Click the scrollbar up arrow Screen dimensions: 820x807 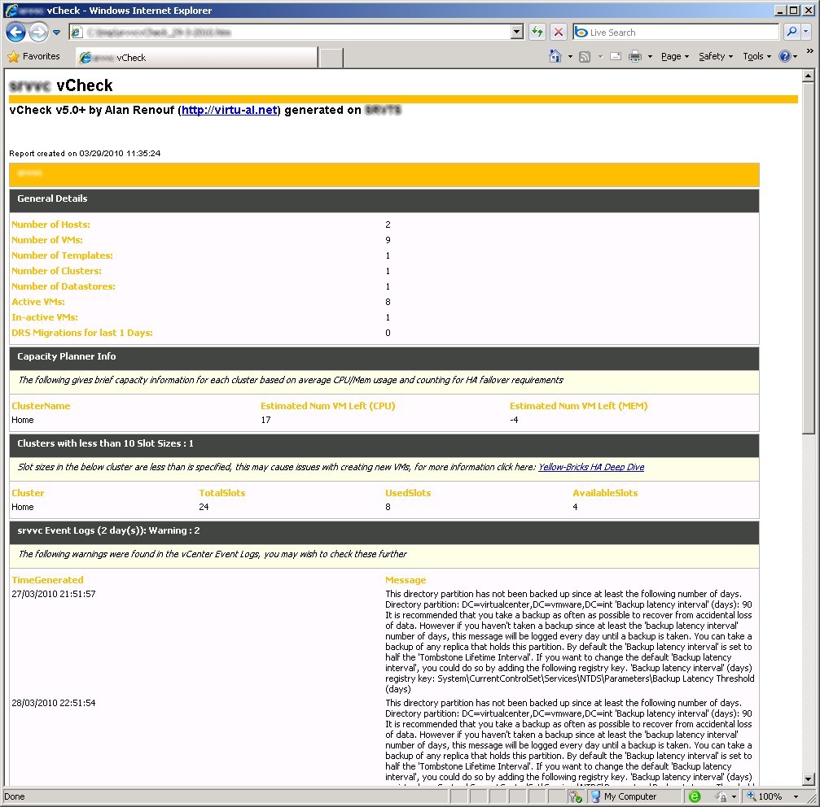point(809,76)
